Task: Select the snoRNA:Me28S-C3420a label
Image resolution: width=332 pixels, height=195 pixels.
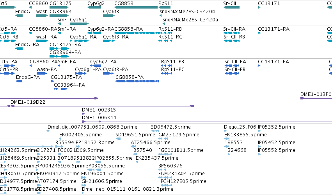Action: [x=190, y=20]
